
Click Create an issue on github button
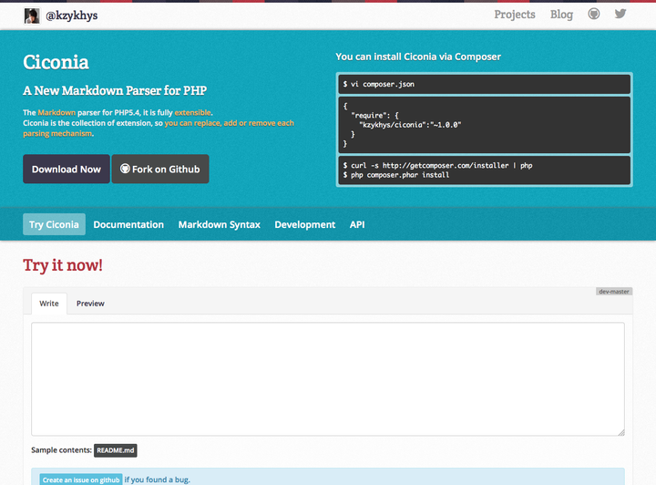81,480
